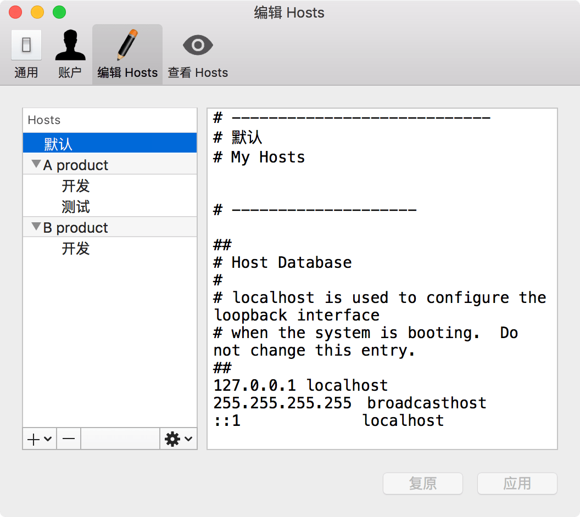The width and height of the screenshot is (580, 517).
Task: Select the 默认 hosts entry
Action: [110, 143]
